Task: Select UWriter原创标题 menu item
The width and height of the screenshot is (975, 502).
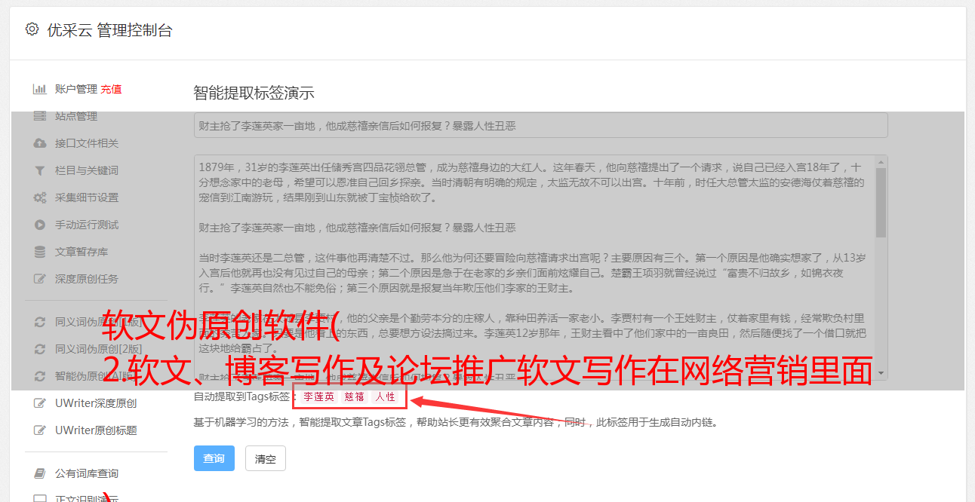Action: pos(96,430)
